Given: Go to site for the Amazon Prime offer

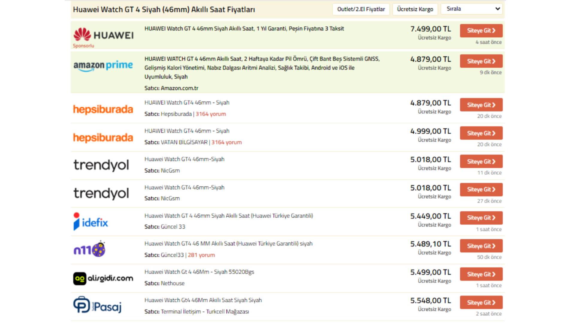Looking at the screenshot, I should click(481, 61).
